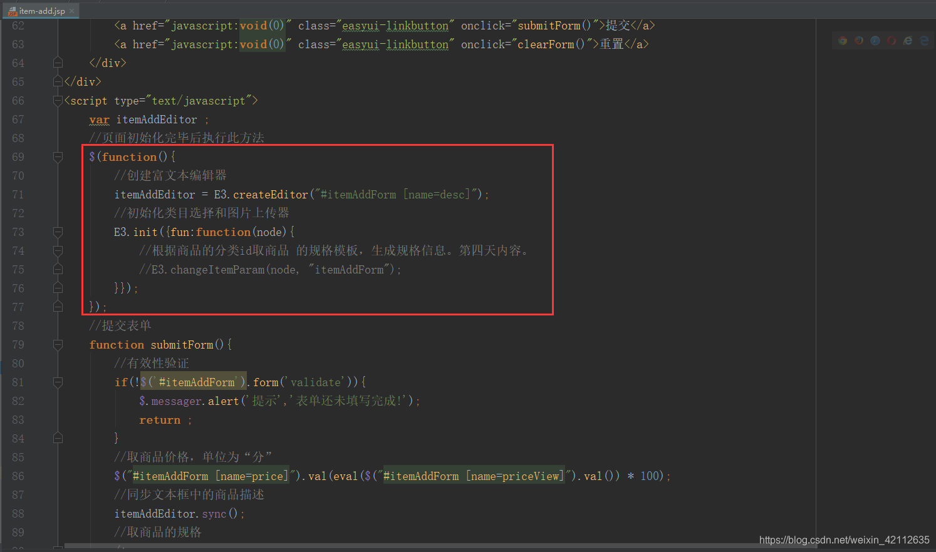Click the var keyword on line 67

pyautogui.click(x=99, y=120)
